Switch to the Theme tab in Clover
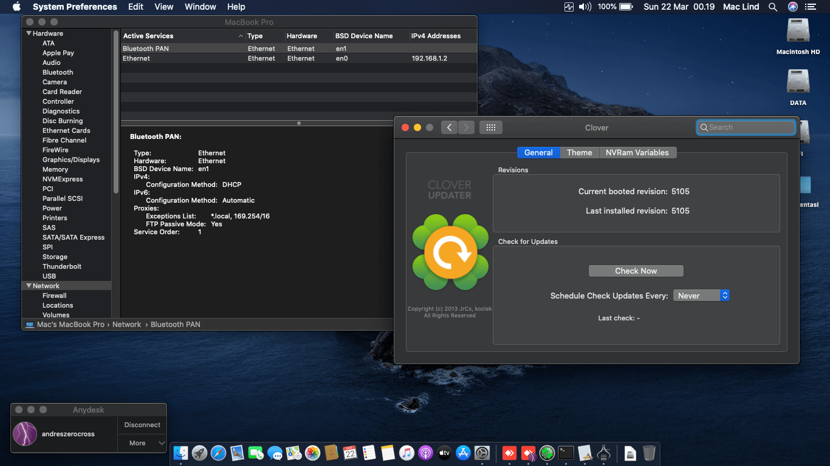830x466 pixels. pos(579,152)
